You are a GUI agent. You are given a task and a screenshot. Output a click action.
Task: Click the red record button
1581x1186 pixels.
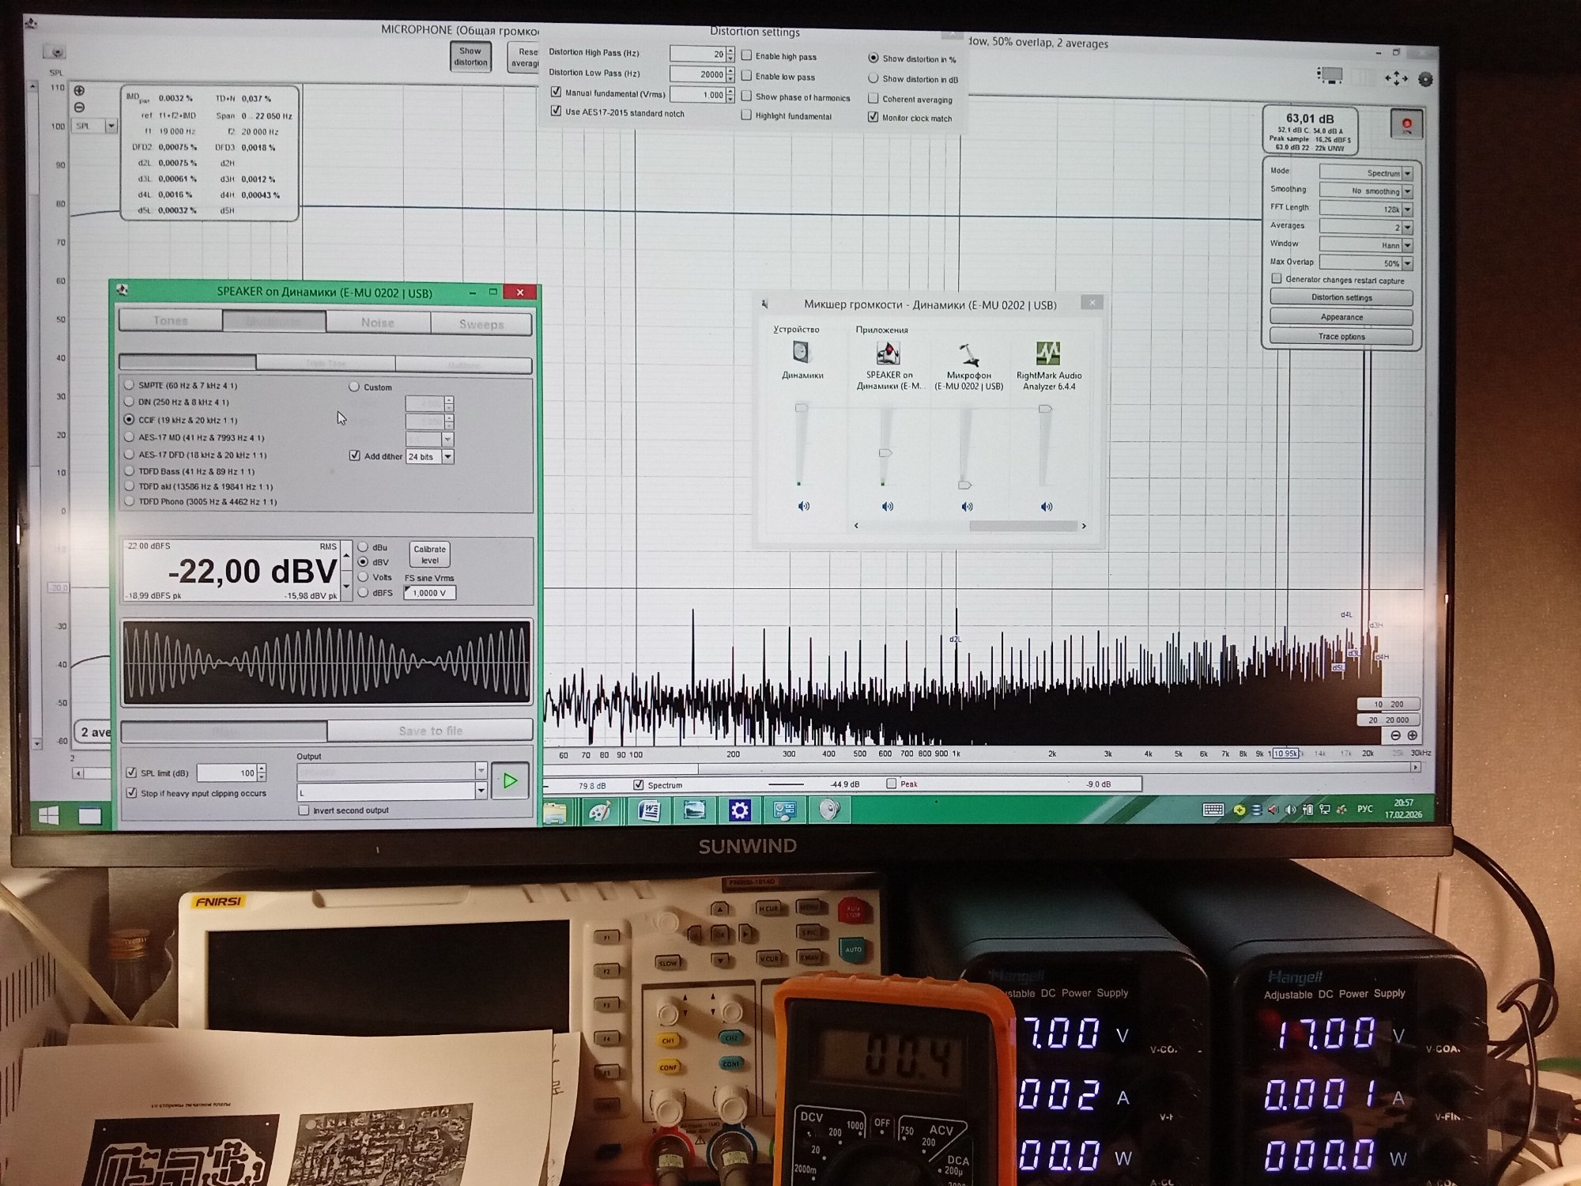pyautogui.click(x=1406, y=125)
